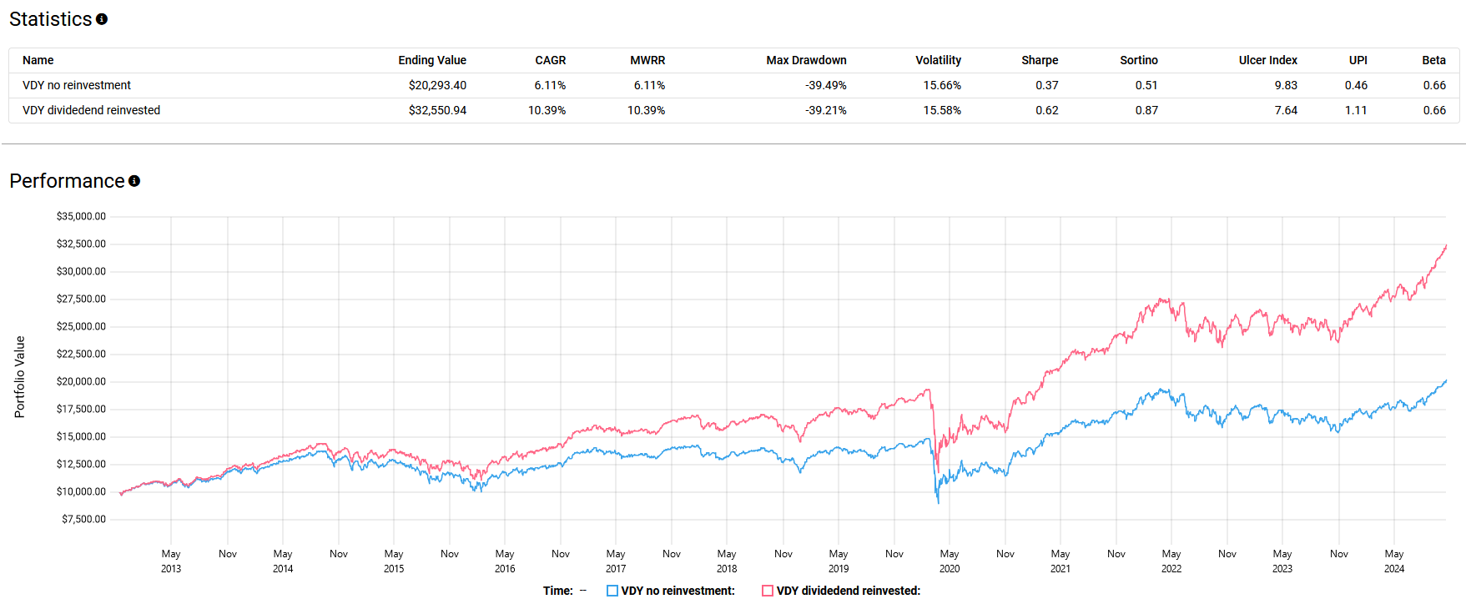Click the info icon next to Performance

point(134,181)
